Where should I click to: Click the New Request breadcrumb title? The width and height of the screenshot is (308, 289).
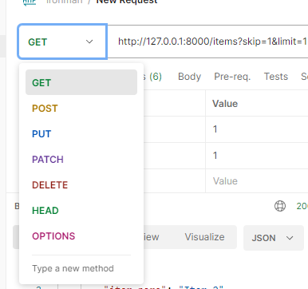click(127, 2)
